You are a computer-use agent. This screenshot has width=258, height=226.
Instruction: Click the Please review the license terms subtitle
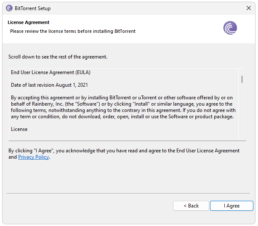tap(72, 31)
